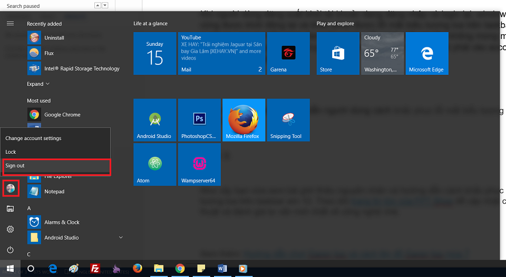Open the Weather tile showing Cloudy 65°
Image resolution: width=506 pixels, height=277 pixels.
[383, 54]
